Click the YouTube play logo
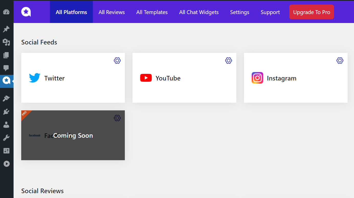The height and width of the screenshot is (198, 354). (146, 78)
